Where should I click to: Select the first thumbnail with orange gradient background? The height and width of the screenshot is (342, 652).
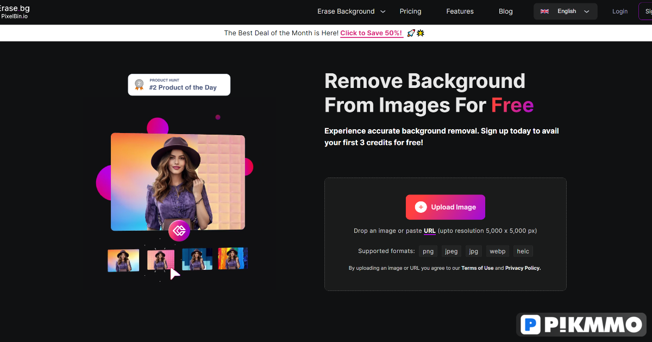123,260
